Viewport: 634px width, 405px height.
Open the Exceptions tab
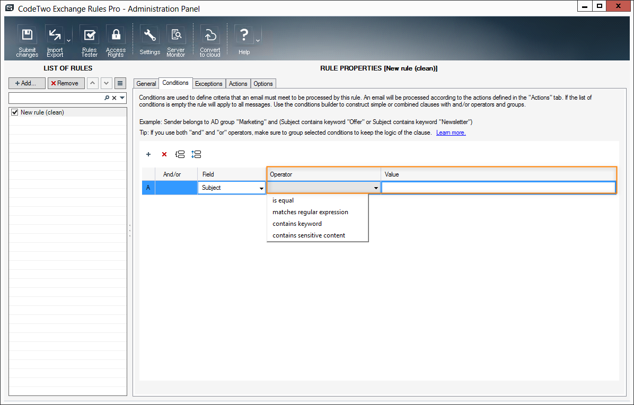[209, 84]
